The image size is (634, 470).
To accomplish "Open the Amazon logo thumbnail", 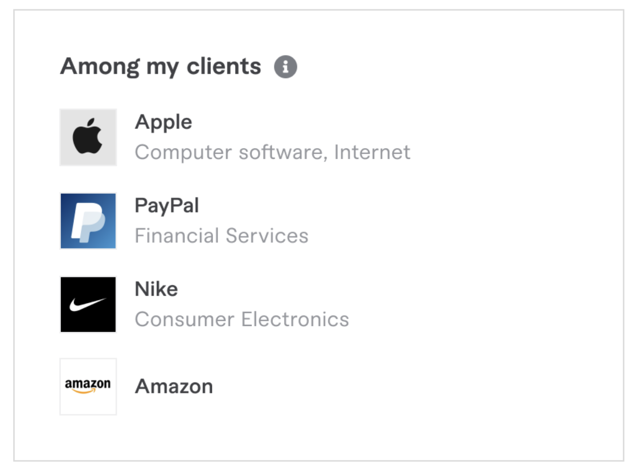I will point(88,386).
